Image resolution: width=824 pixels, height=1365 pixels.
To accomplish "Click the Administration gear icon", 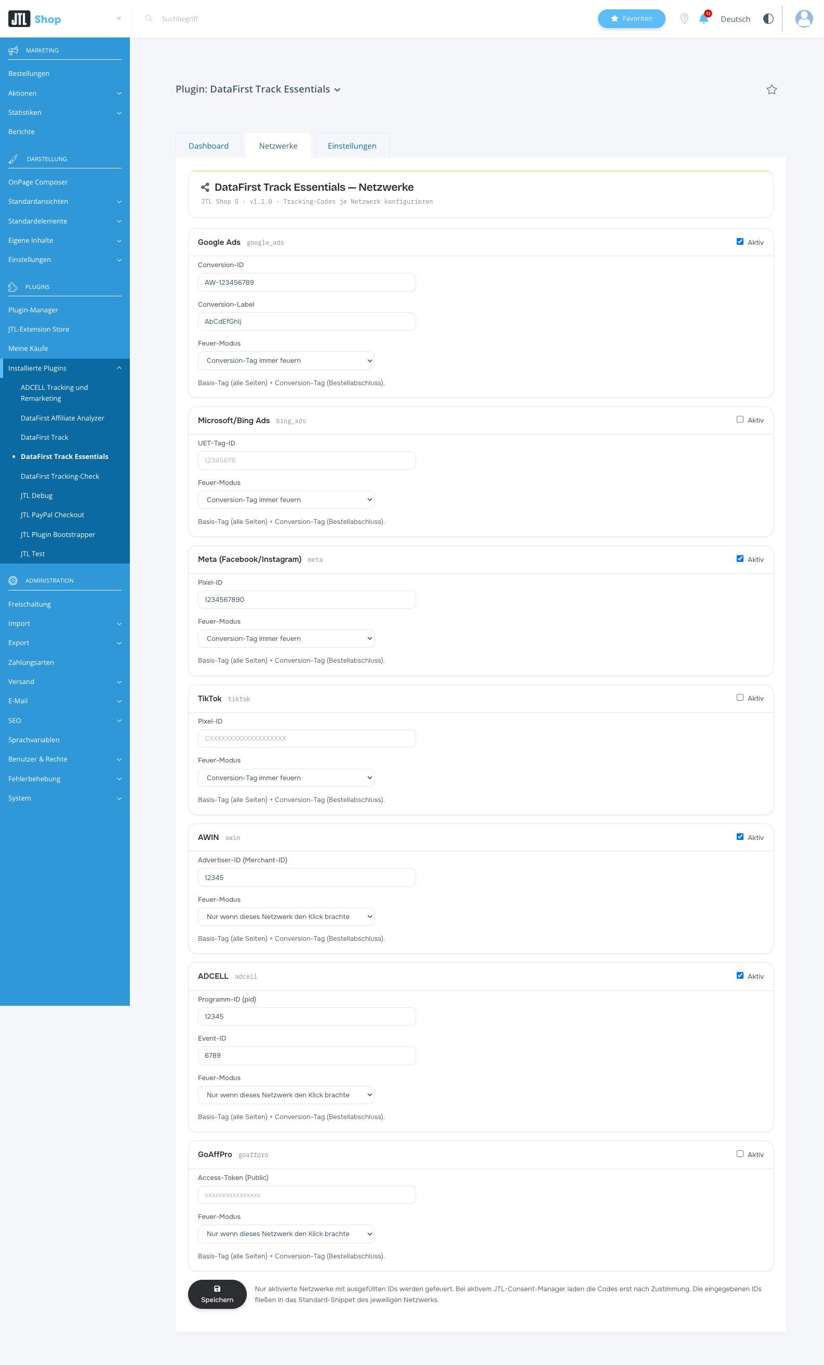I will pos(14,581).
